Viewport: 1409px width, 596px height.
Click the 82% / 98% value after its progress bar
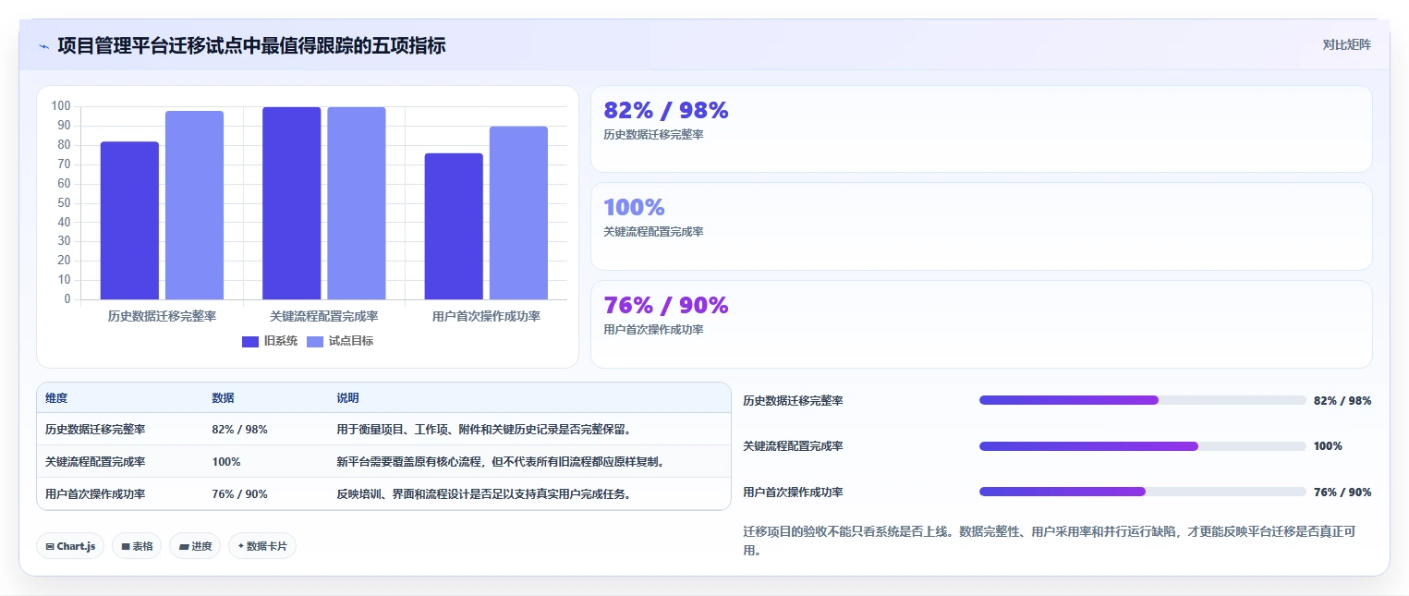1342,401
